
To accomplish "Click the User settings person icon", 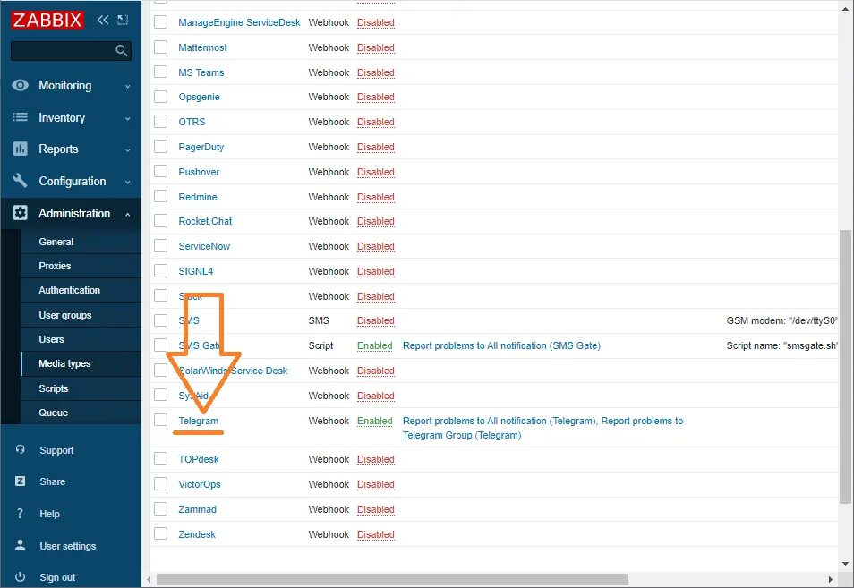I will (21, 545).
